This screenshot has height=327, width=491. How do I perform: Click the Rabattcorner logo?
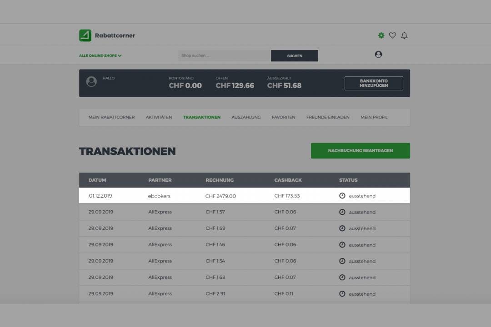point(107,35)
